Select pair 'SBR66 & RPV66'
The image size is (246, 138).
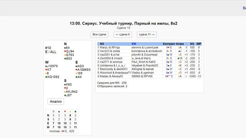pyautogui.click(x=142, y=76)
